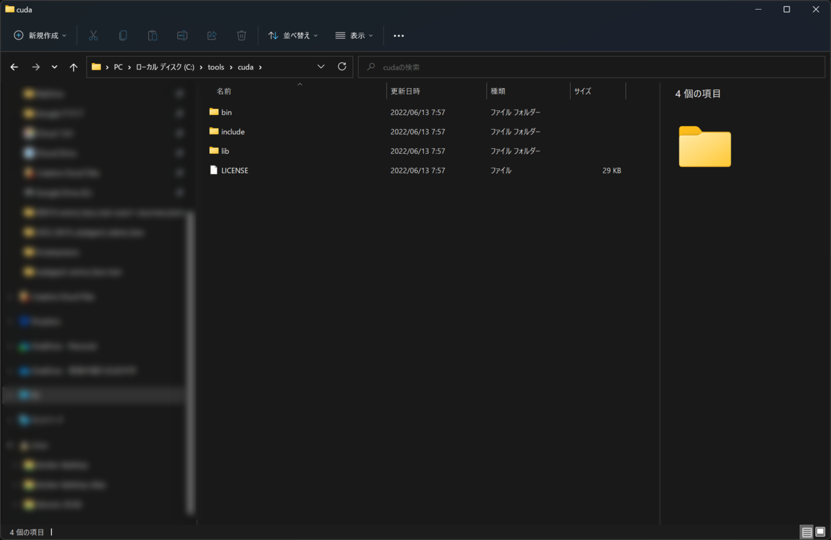This screenshot has width=831, height=540.
Task: Select tools in the address breadcrumb
Action: click(216, 67)
